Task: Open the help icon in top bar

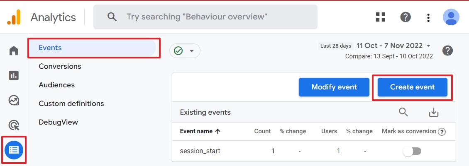Action: [405, 17]
